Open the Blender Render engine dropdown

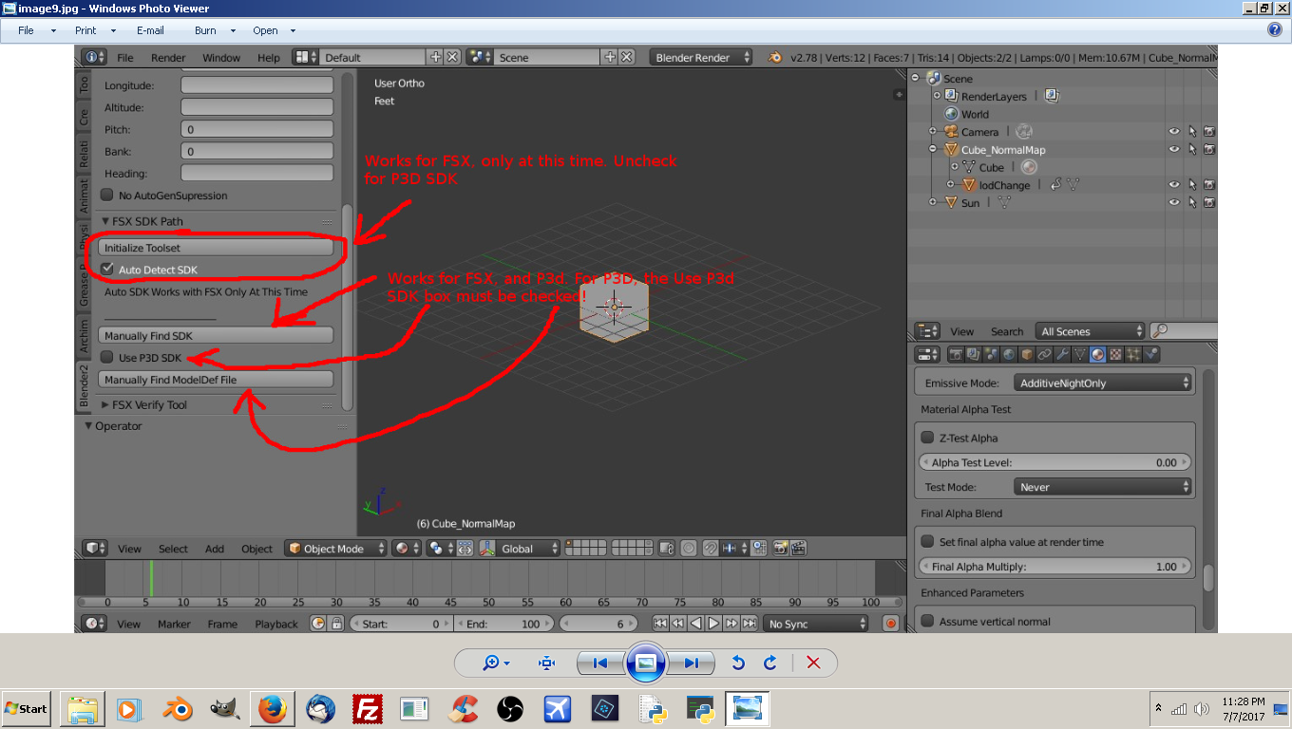coord(701,57)
